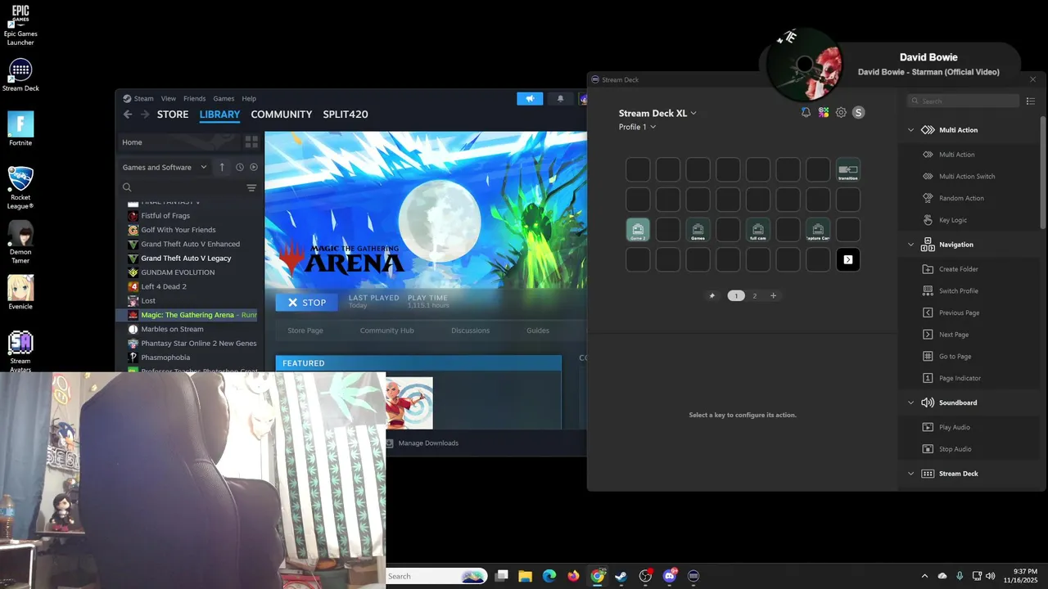Select the Game 2 key on the grid
Image resolution: width=1048 pixels, height=589 pixels.
[x=638, y=230]
